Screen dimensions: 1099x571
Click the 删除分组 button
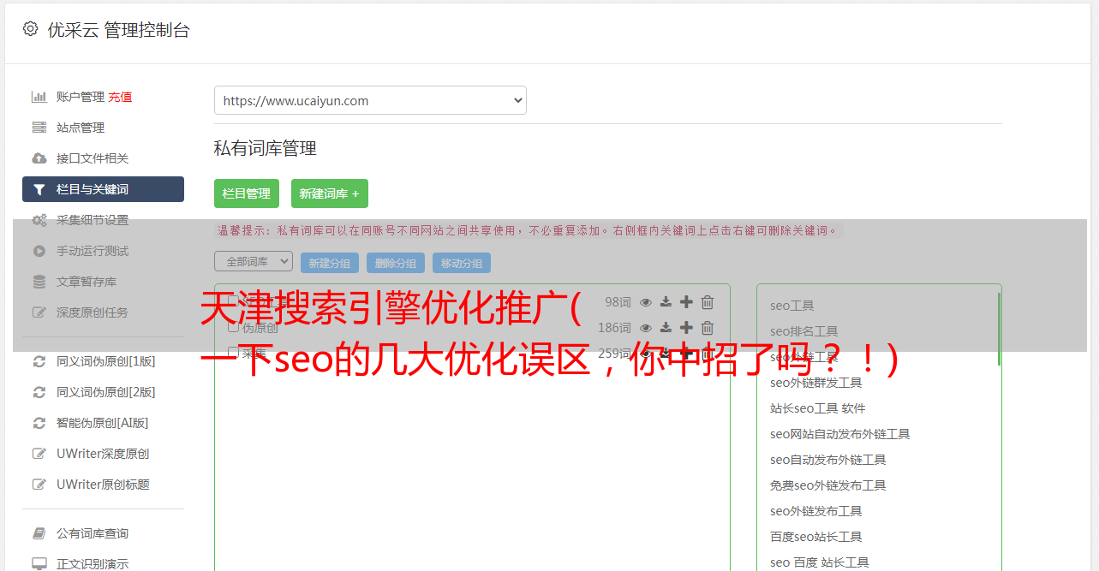[x=396, y=263]
